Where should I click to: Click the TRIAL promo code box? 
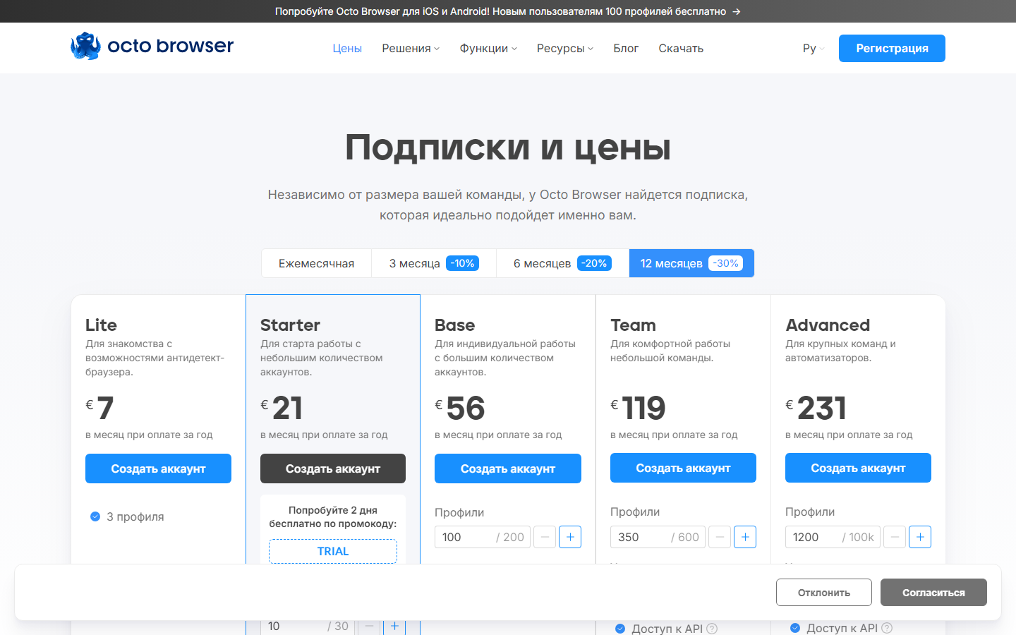click(x=333, y=551)
